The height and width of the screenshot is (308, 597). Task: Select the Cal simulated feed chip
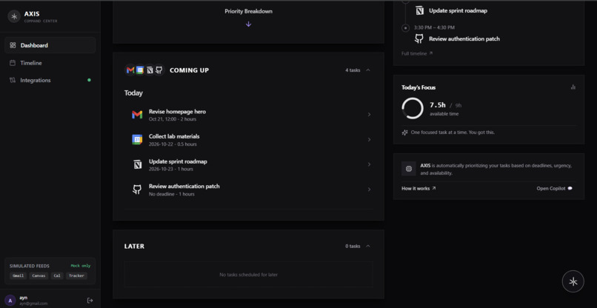coord(57,275)
